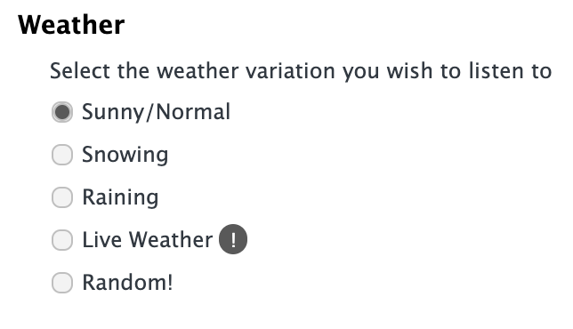573x329 pixels.
Task: Click the exclamation info icon beside Live Weather
Action: [x=233, y=239]
